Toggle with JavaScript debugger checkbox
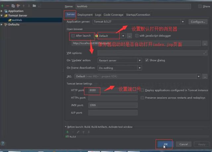Screen dimensions: 212x152 pos(137,36)
